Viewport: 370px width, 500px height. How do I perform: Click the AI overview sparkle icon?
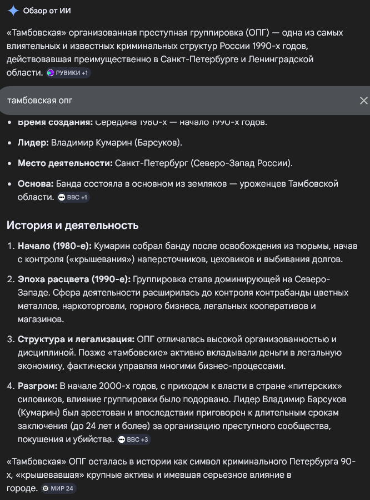tap(13, 11)
